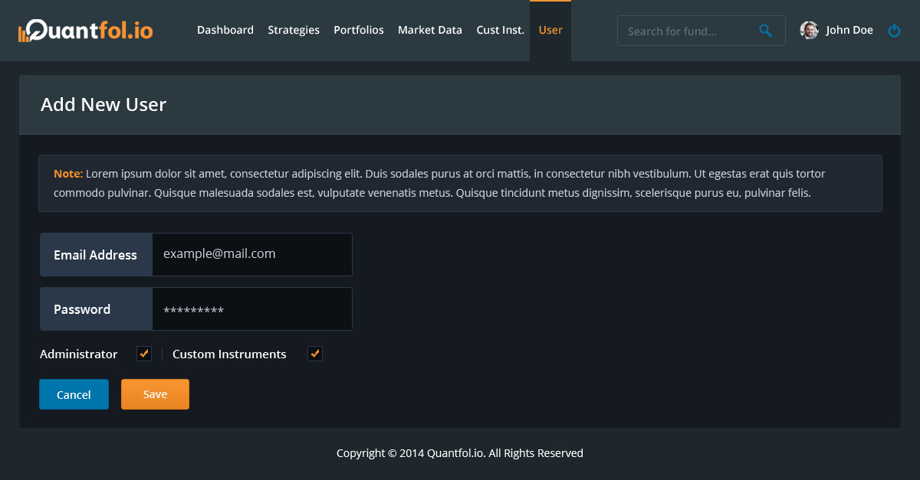920x480 pixels.
Task: Click the Quantfol.io logo icon
Action: pyautogui.click(x=25, y=31)
